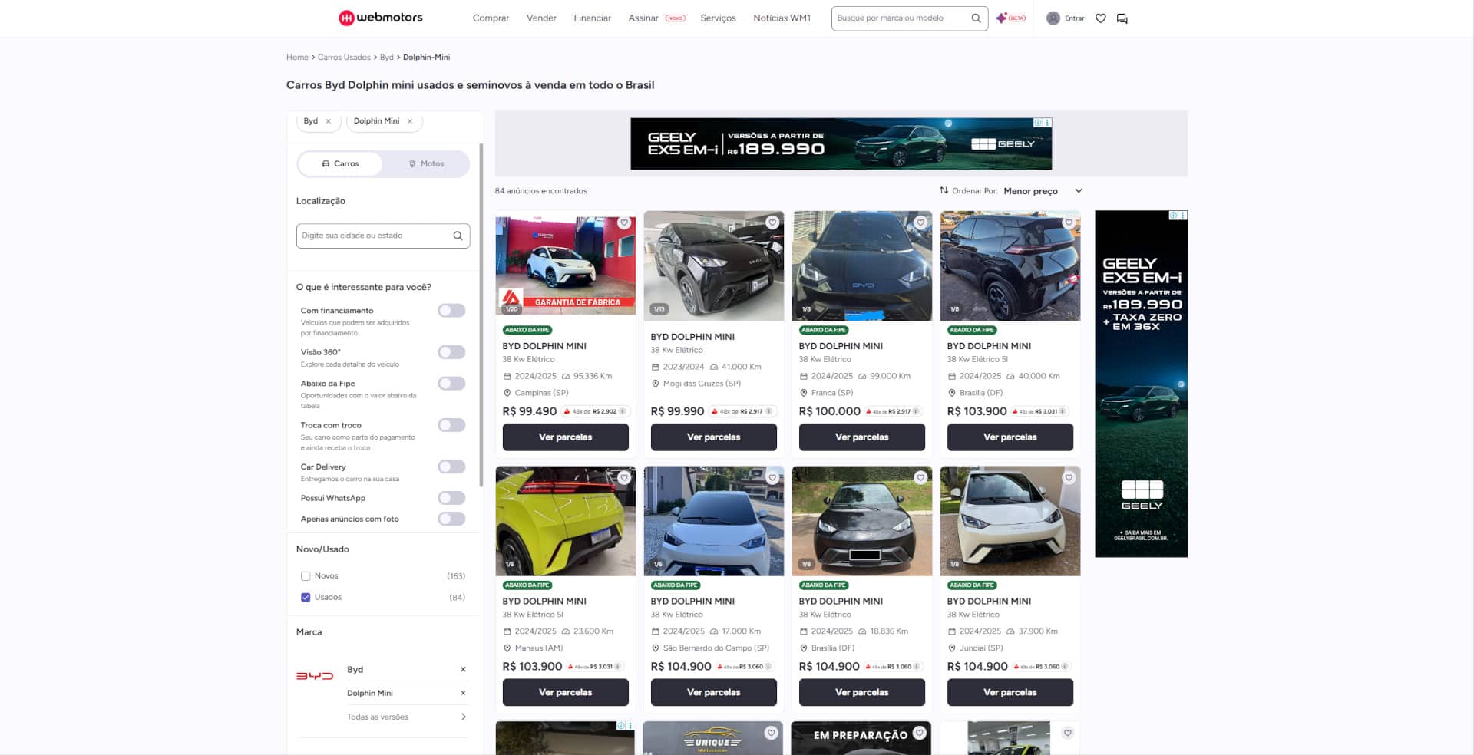Select the Carros tab

click(x=340, y=164)
